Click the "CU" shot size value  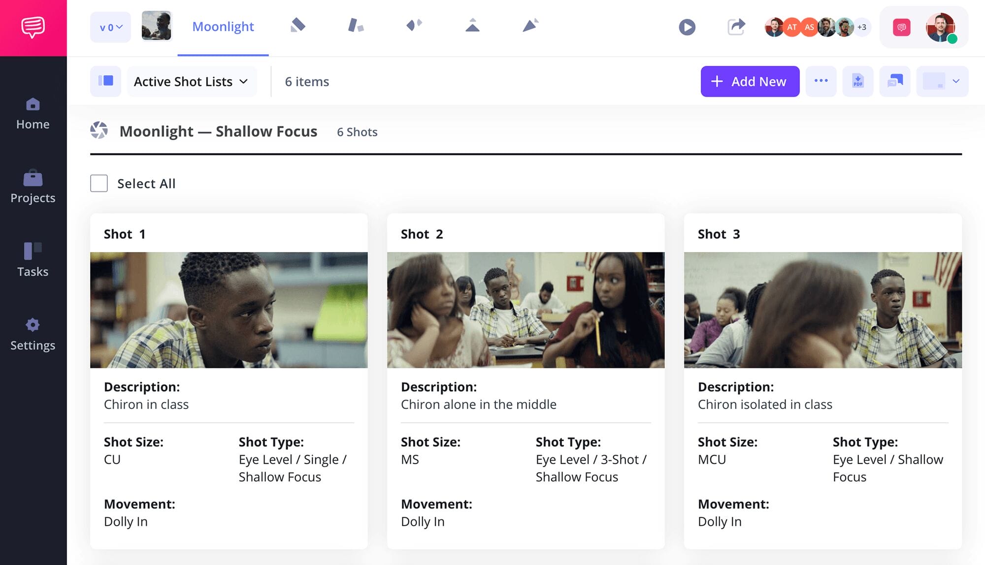pos(112,460)
